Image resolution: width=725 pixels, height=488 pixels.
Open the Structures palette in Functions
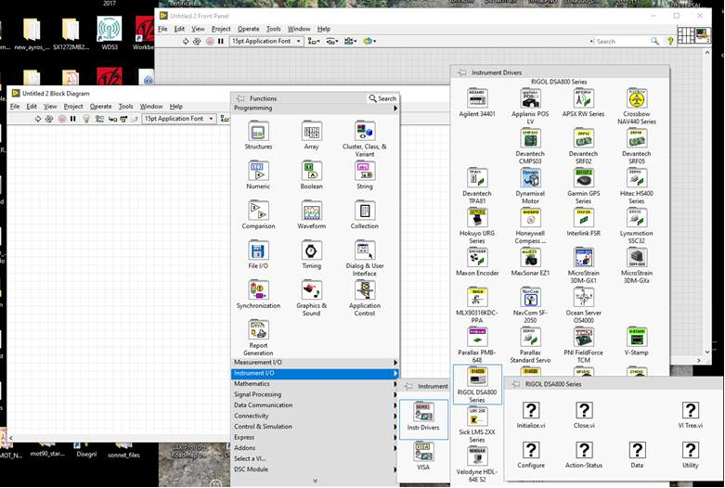click(258, 131)
